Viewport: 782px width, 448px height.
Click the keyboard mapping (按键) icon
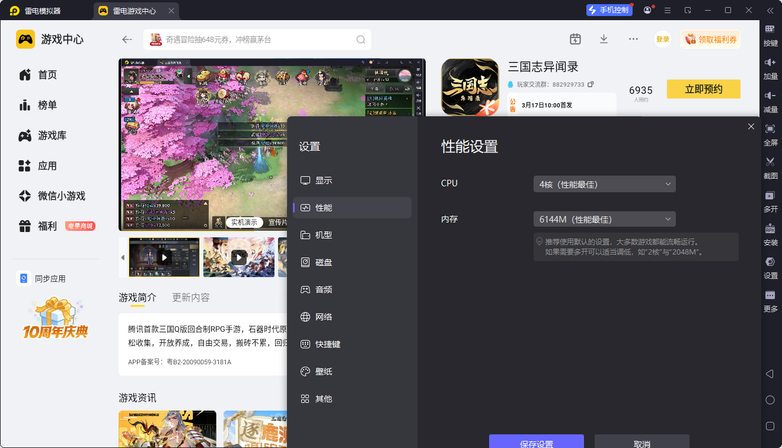pyautogui.click(x=770, y=30)
